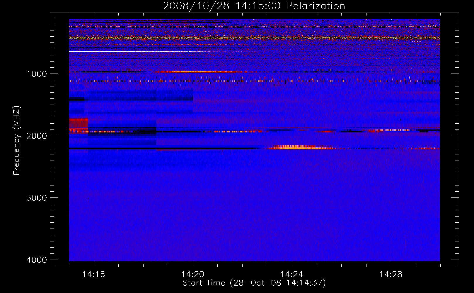Click the 'Frequency (MHZ)' axis label
This screenshot has height=293, width=474.
17,141
